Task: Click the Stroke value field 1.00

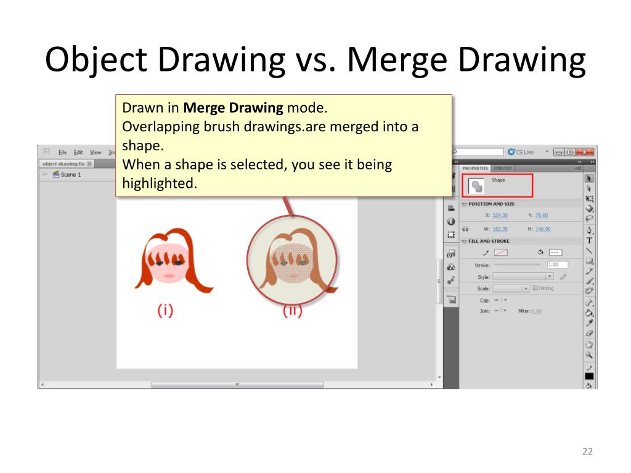Action: point(557,265)
